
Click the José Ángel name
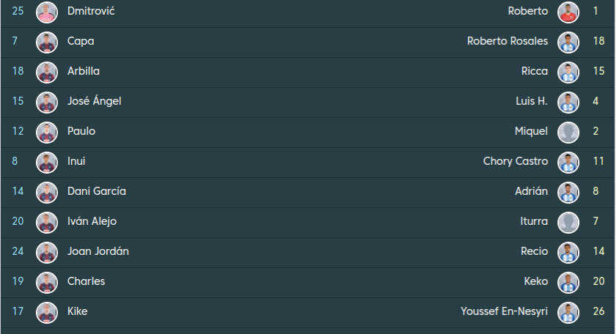(x=94, y=102)
